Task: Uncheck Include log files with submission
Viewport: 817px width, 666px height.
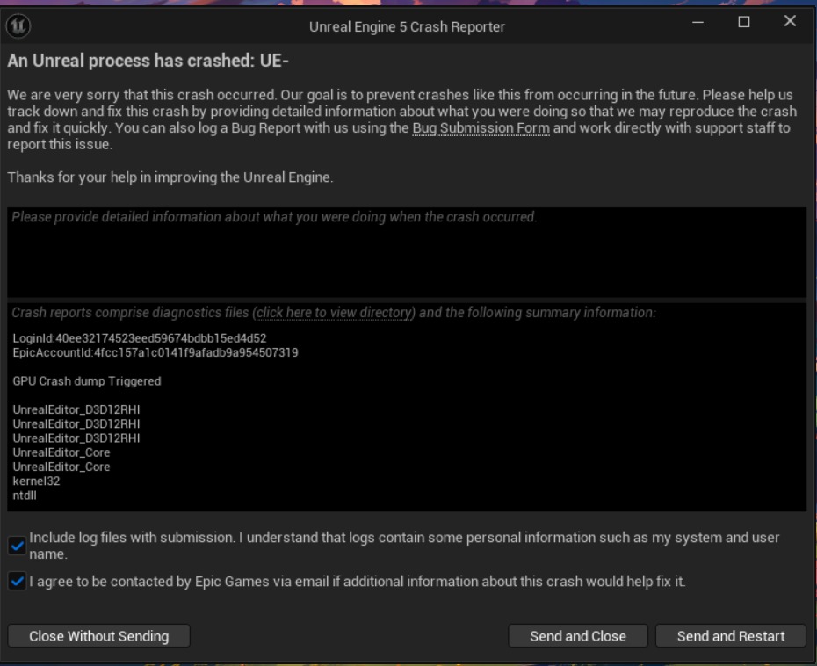Action: click(x=18, y=546)
